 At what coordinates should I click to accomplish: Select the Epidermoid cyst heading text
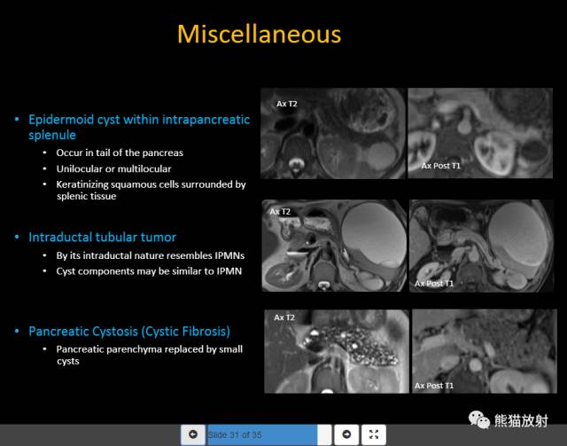pyautogui.click(x=139, y=127)
